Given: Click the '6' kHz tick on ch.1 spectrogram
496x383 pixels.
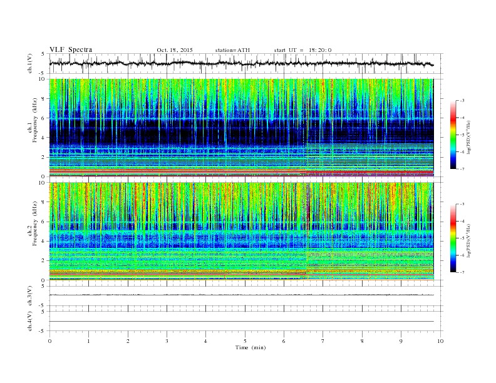Looking at the screenshot, I should (43, 118).
